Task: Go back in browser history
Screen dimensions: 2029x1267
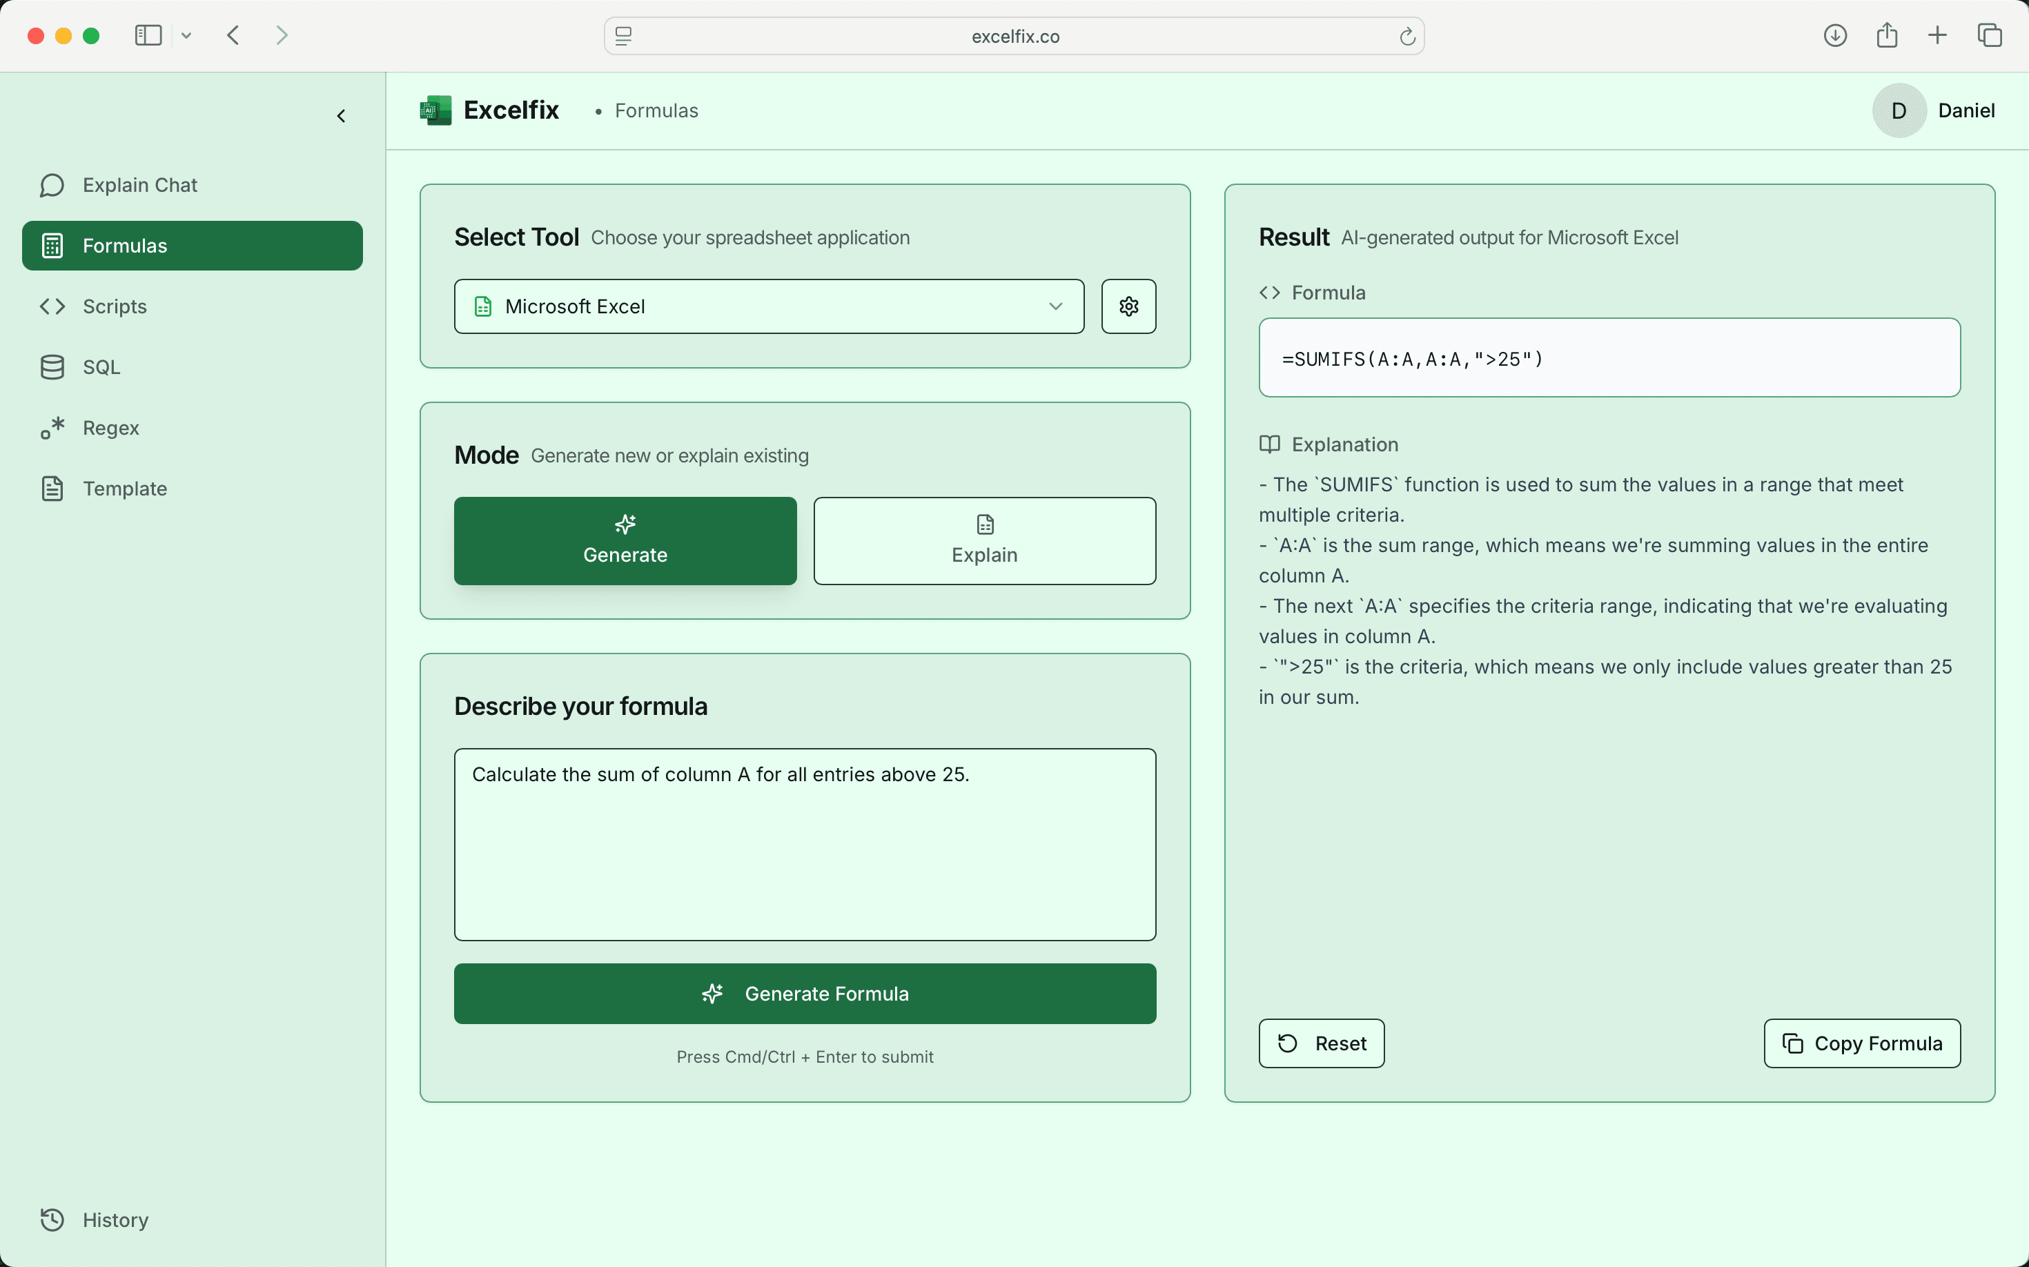Action: (234, 36)
